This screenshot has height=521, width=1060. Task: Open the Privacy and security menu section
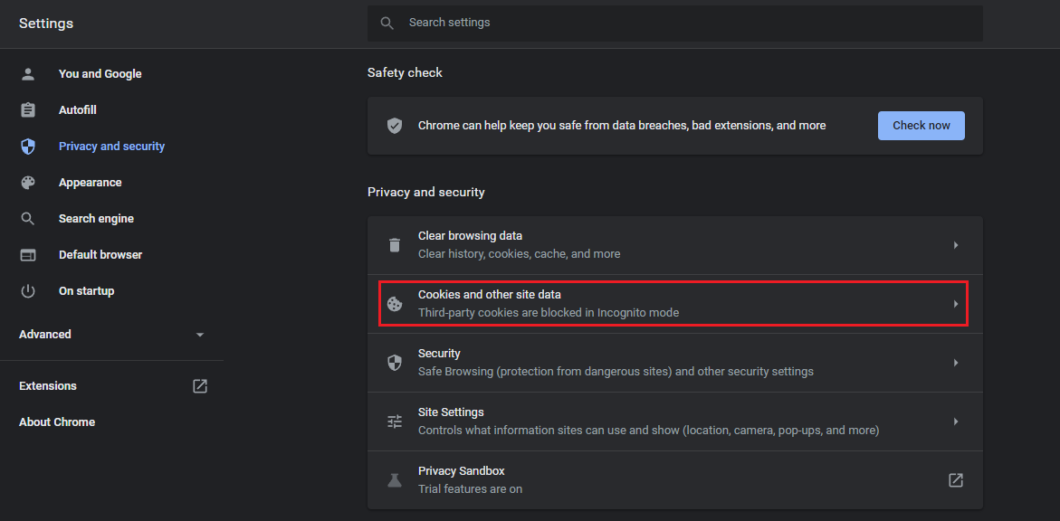(x=111, y=146)
